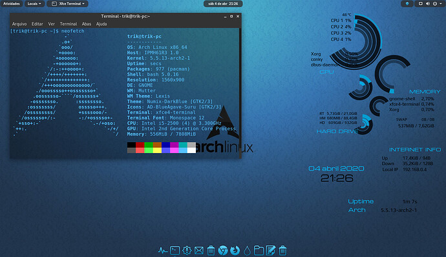Click the volume speaker icon in top bar

[x=428, y=4]
